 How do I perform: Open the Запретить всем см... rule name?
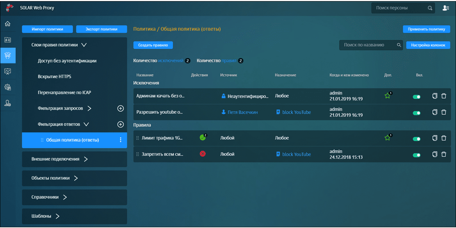point(162,154)
